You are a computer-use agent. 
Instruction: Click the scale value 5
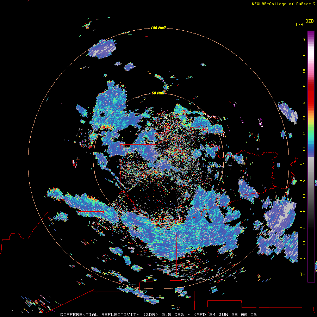(x=304, y=71)
